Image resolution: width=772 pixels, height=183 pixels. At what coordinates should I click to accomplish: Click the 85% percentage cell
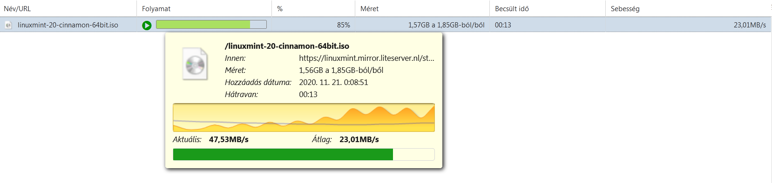click(x=344, y=25)
